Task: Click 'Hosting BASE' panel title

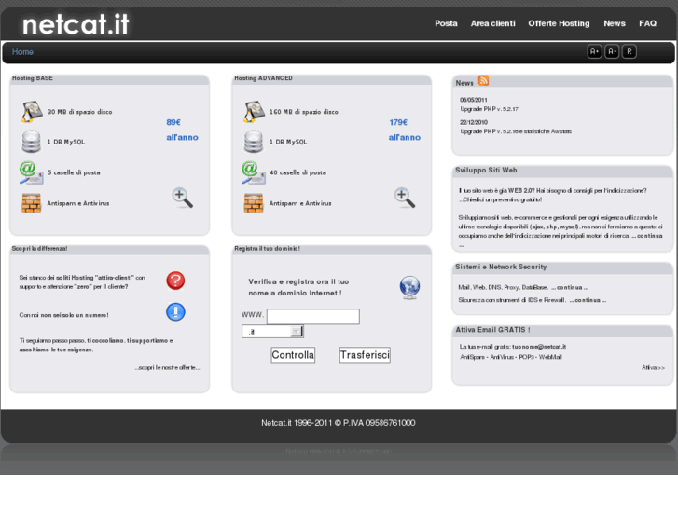Action: pyautogui.click(x=33, y=78)
